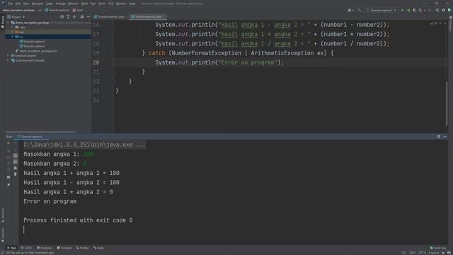Click the editor vertical scrollbar
This screenshot has height=255, width=453.
point(447,104)
